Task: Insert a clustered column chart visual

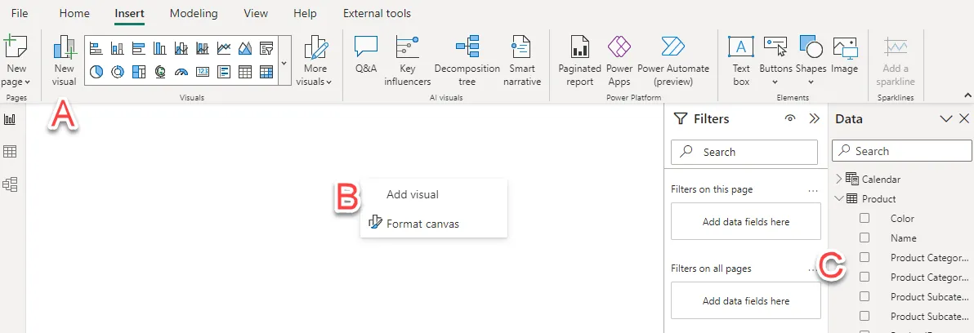Action: click(159, 48)
